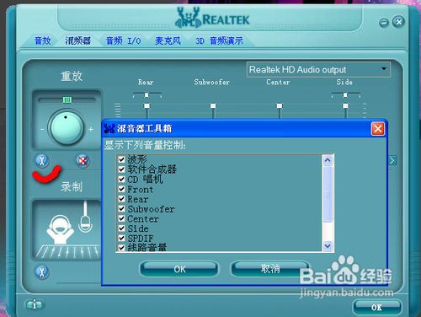Open the 麦克风 tab

tap(168, 40)
